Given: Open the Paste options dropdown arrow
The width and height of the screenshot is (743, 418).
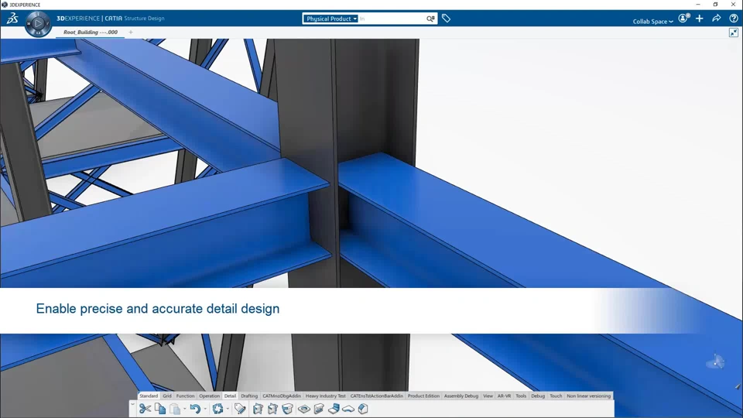Looking at the screenshot, I should tap(184, 409).
